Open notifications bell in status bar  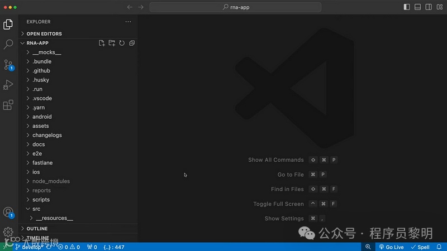click(439, 247)
